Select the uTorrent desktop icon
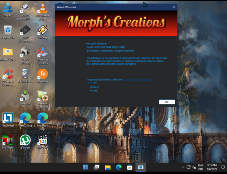This screenshot has width=227, height=174. pos(25,142)
